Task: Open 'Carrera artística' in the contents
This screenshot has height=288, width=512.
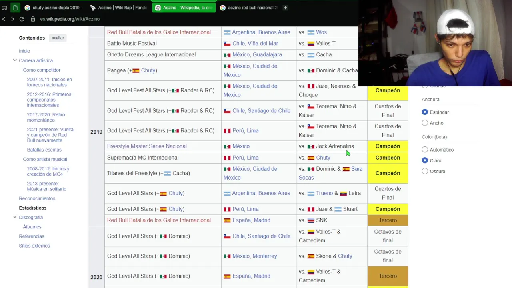Action: 36,60
